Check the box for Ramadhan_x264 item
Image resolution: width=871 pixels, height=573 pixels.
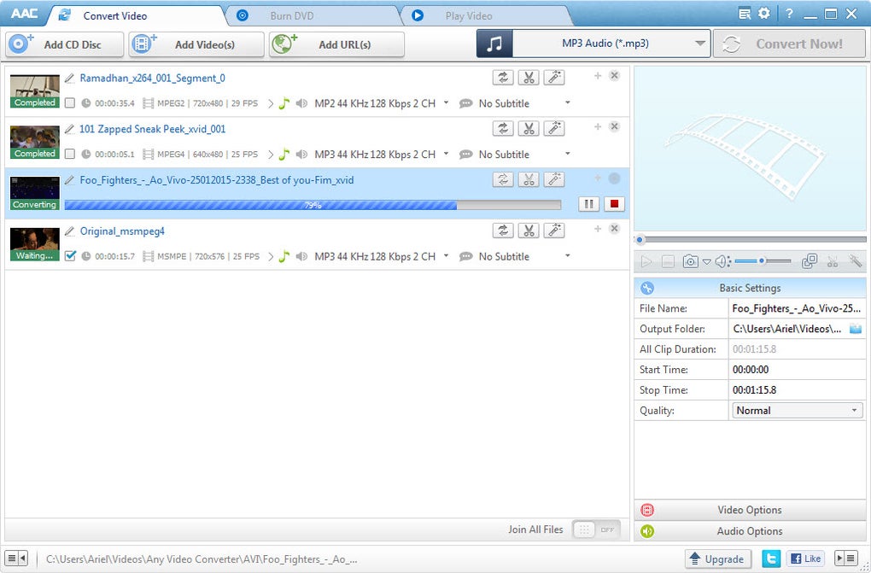point(69,102)
